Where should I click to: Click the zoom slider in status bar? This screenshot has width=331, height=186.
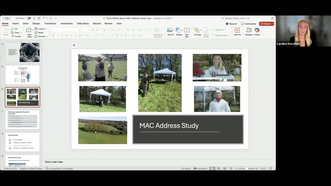click(x=246, y=168)
